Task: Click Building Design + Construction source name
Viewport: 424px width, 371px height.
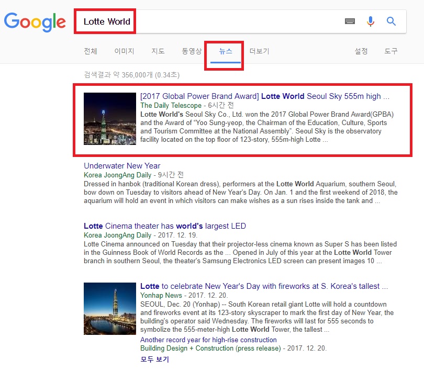Action: pos(210,348)
